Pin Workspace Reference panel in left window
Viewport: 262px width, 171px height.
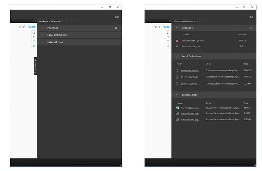[63, 22]
